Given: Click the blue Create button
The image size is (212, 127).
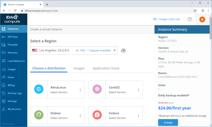Looking at the screenshot, I should point(168,122).
